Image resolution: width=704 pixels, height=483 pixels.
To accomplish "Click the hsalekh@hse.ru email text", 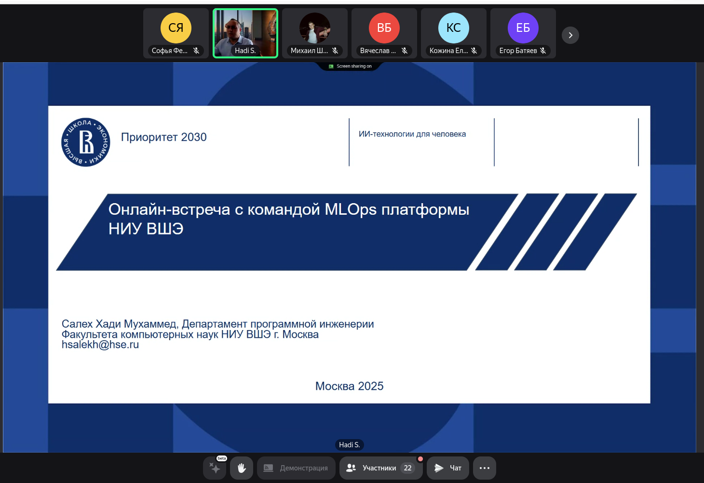I will 100,345.
